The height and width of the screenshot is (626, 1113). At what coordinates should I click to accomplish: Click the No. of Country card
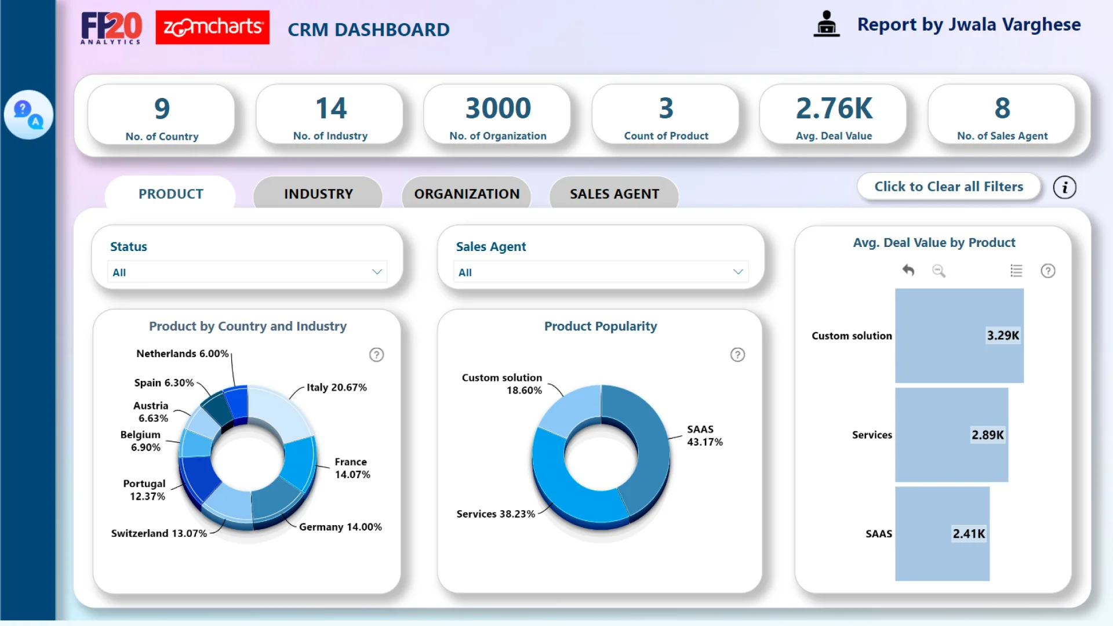tap(162, 115)
